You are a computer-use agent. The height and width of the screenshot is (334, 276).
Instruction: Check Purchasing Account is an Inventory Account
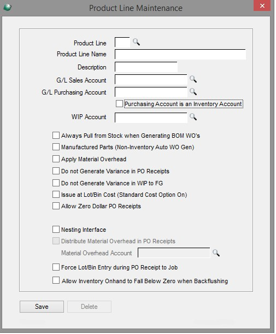point(119,104)
